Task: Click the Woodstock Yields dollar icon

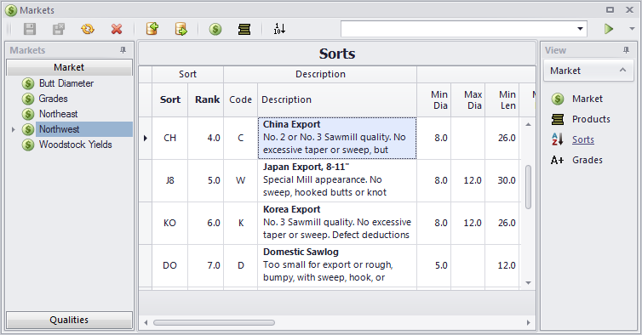Action: tap(28, 145)
